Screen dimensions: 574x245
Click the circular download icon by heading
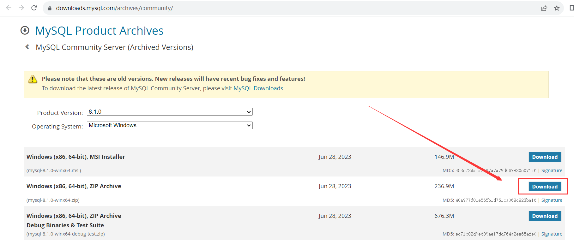pyautogui.click(x=25, y=31)
